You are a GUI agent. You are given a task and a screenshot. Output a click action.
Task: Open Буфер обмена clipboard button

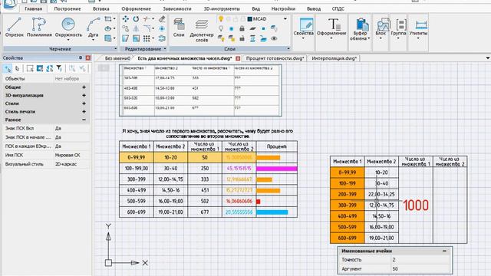[360, 29]
